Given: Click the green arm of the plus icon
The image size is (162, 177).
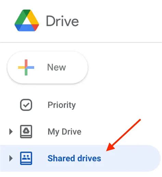Looking at the screenshot, I should [26, 72].
